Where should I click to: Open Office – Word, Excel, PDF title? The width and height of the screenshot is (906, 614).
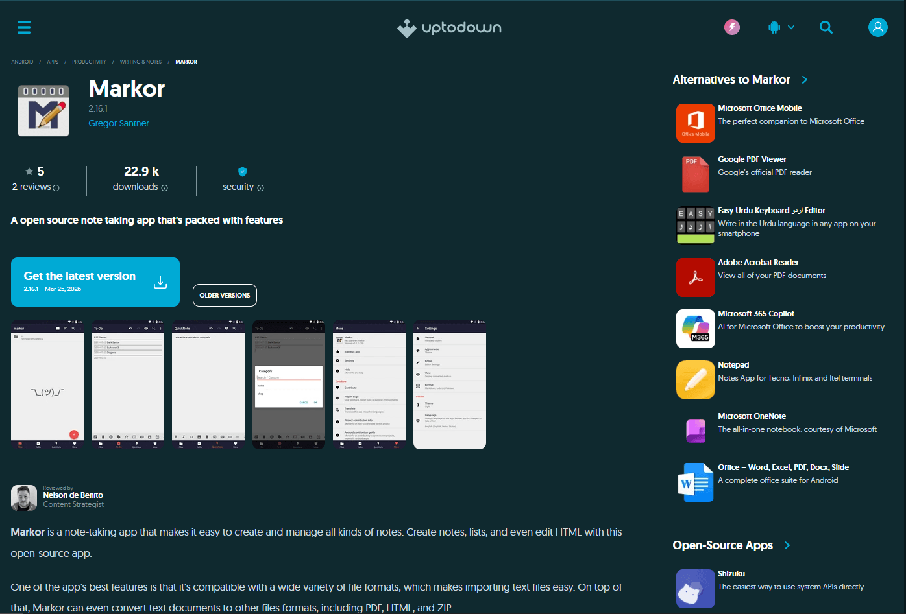click(783, 467)
